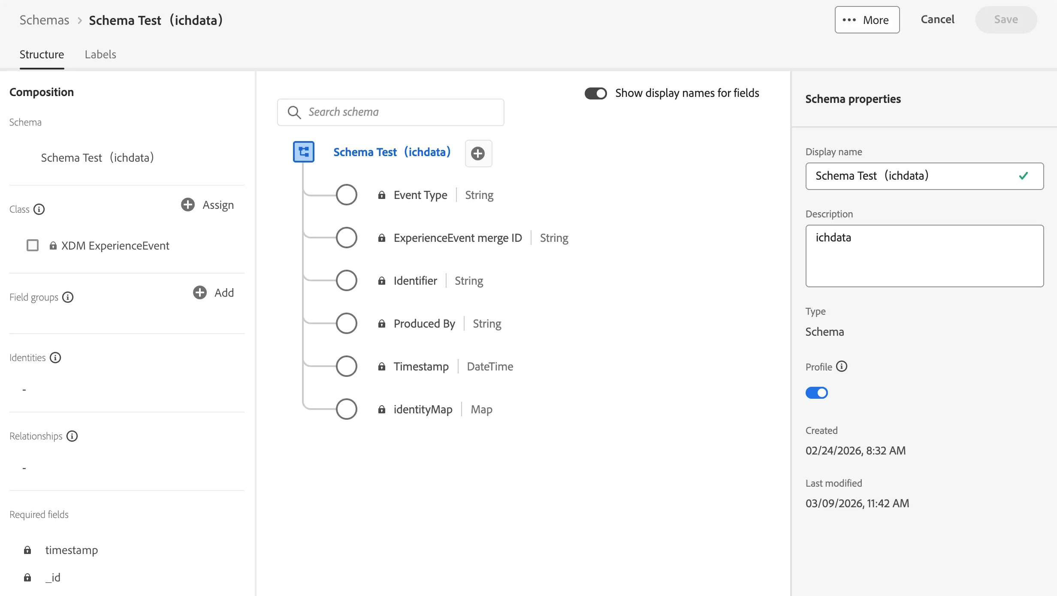Viewport: 1057px width, 596px height.
Task: Open the More options menu
Action: click(867, 20)
